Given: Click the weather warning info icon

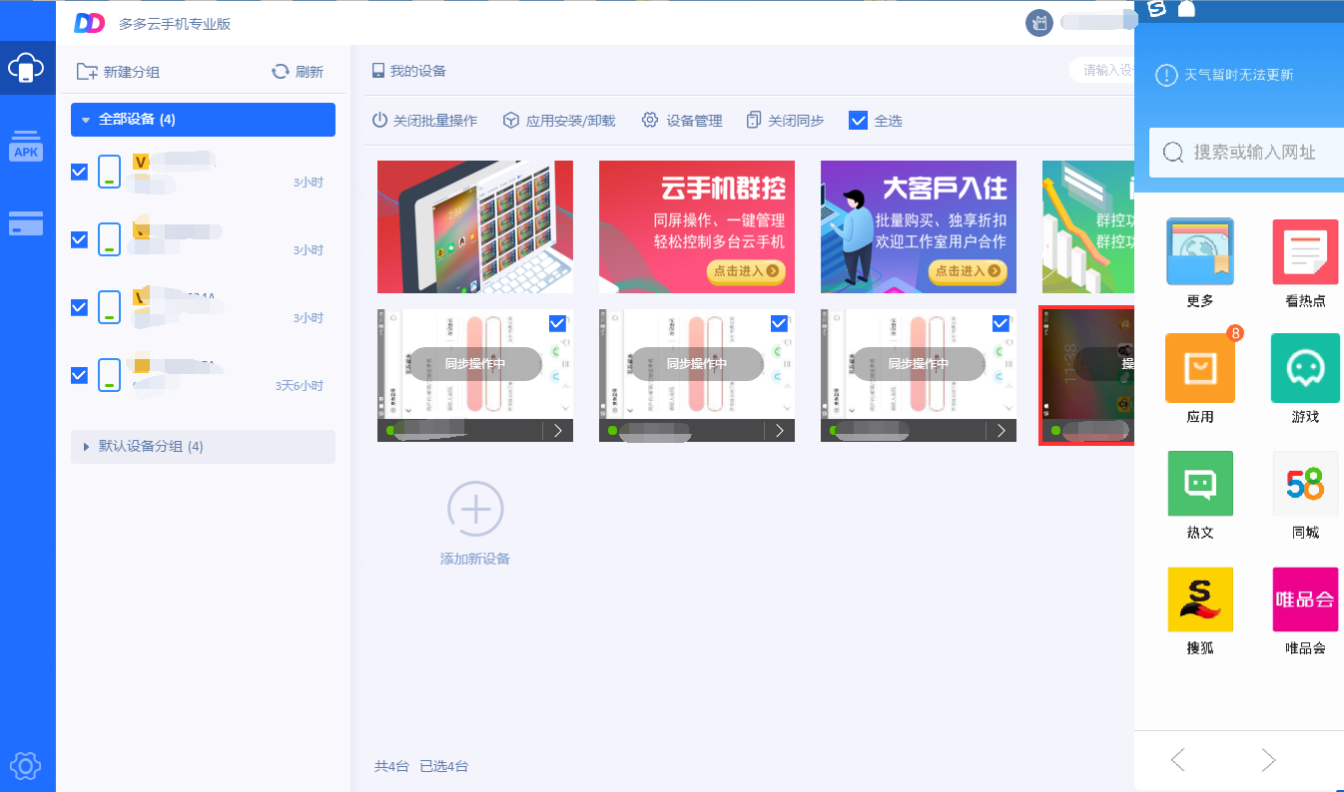Looking at the screenshot, I should pyautogui.click(x=1165, y=75).
